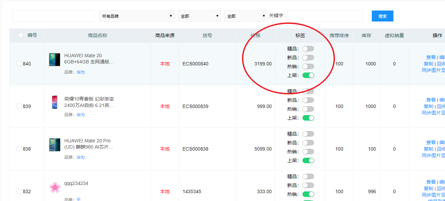
Task: Click the 华为 brand link under HUAWEI Mate 20 6GB+64GB
Action: click(81, 72)
